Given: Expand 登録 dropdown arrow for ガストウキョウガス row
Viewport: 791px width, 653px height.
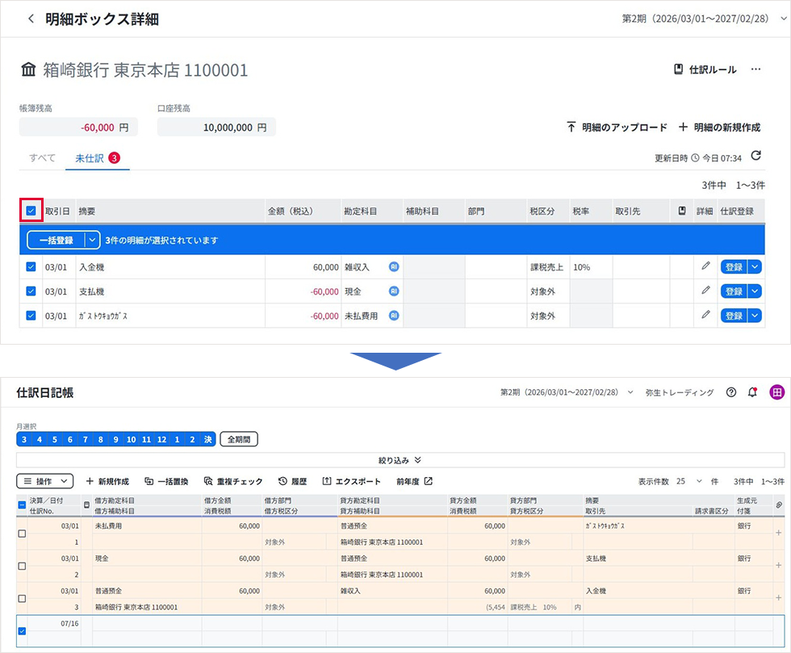Looking at the screenshot, I should [754, 316].
